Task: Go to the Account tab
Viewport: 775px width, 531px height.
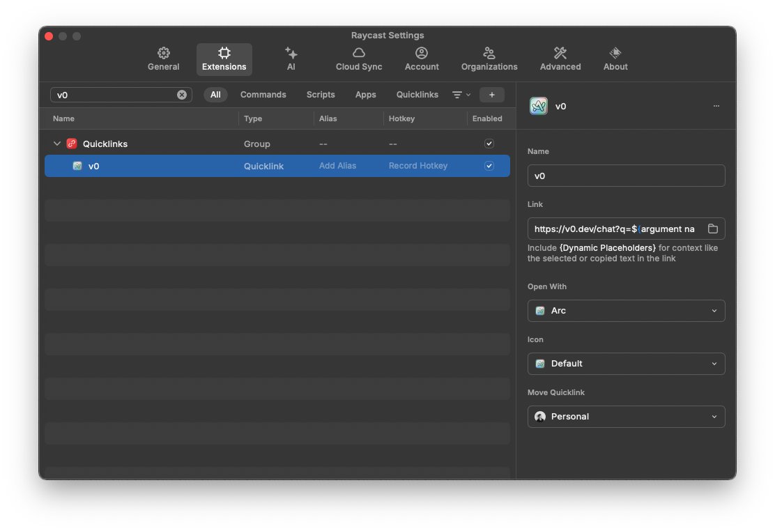Action: pos(422,59)
